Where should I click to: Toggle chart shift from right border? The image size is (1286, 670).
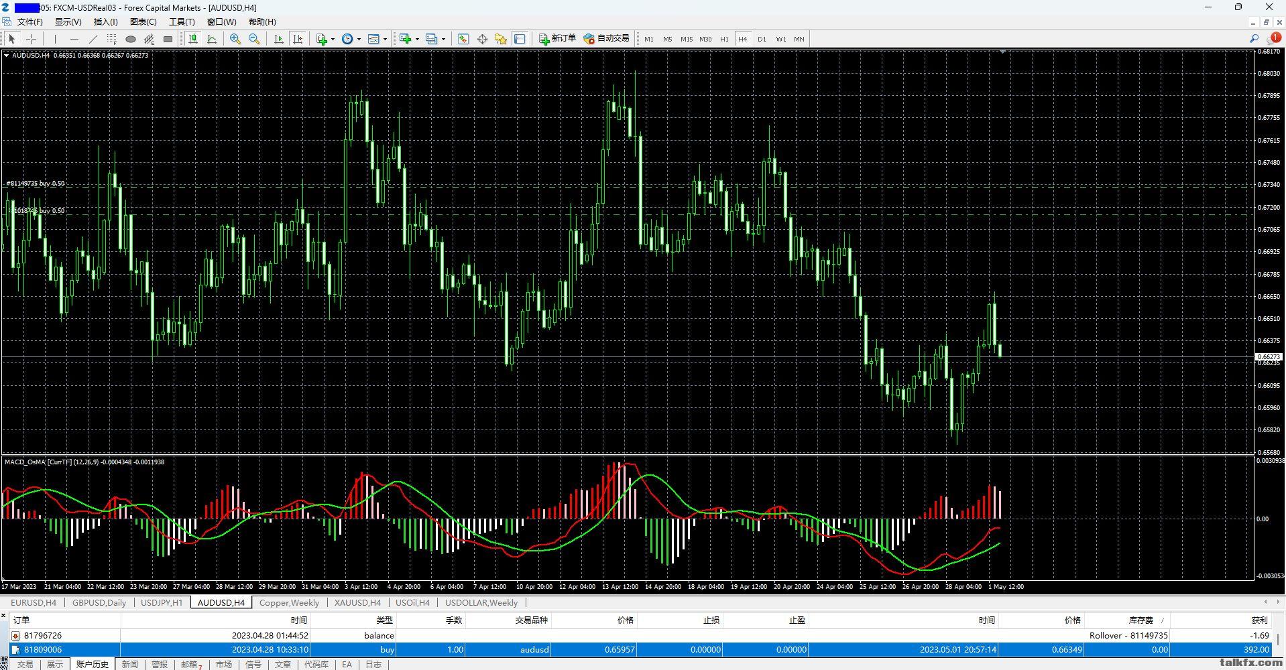pos(298,39)
